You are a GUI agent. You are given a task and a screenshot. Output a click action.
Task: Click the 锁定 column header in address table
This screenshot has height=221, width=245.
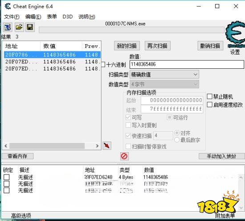pyautogui.click(x=8, y=170)
